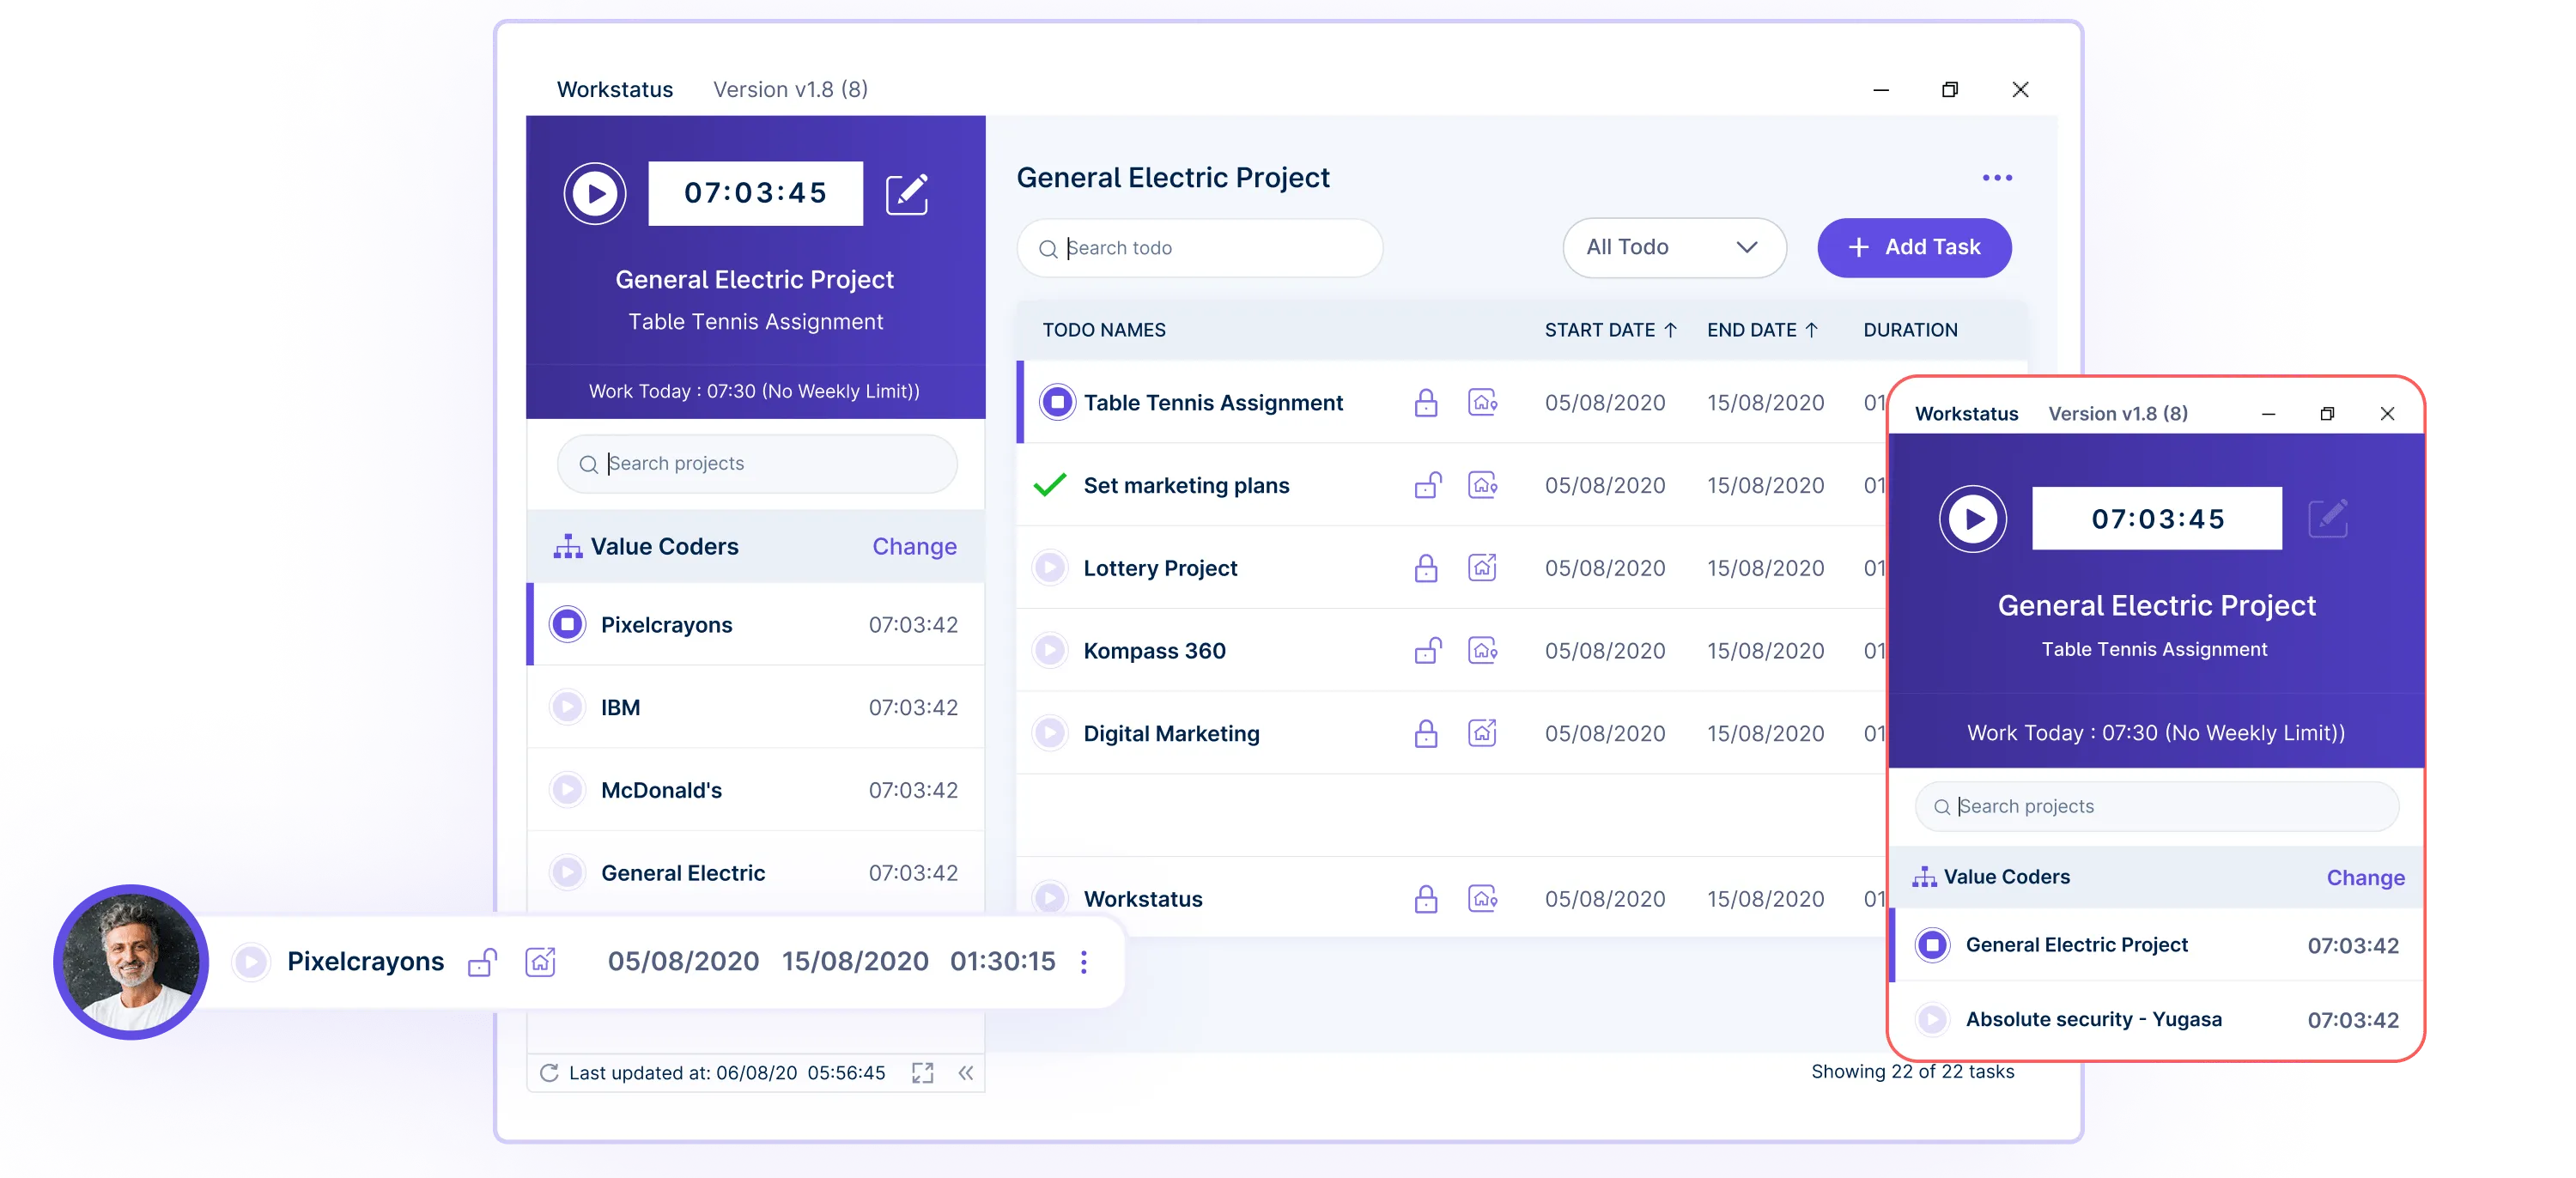Minimize the compact Workstatus window

2268,414
